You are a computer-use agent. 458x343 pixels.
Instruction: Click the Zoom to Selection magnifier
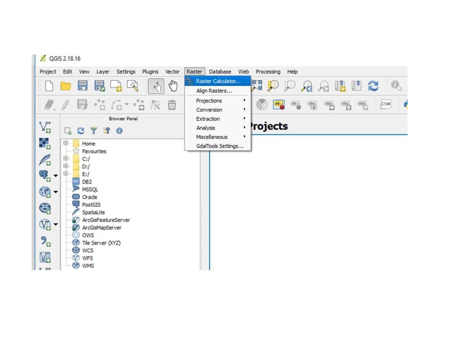(273, 86)
